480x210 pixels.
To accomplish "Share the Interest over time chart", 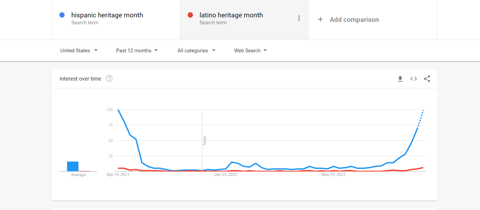I will [427, 79].
